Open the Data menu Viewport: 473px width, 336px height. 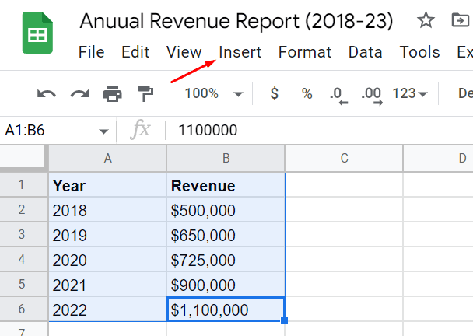tap(366, 52)
